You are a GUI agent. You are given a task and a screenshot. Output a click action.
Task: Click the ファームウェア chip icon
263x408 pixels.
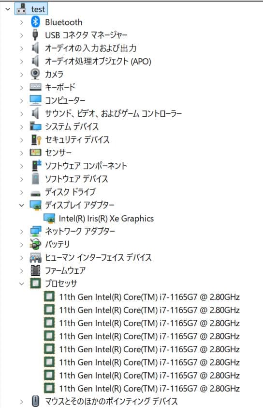pos(35,270)
